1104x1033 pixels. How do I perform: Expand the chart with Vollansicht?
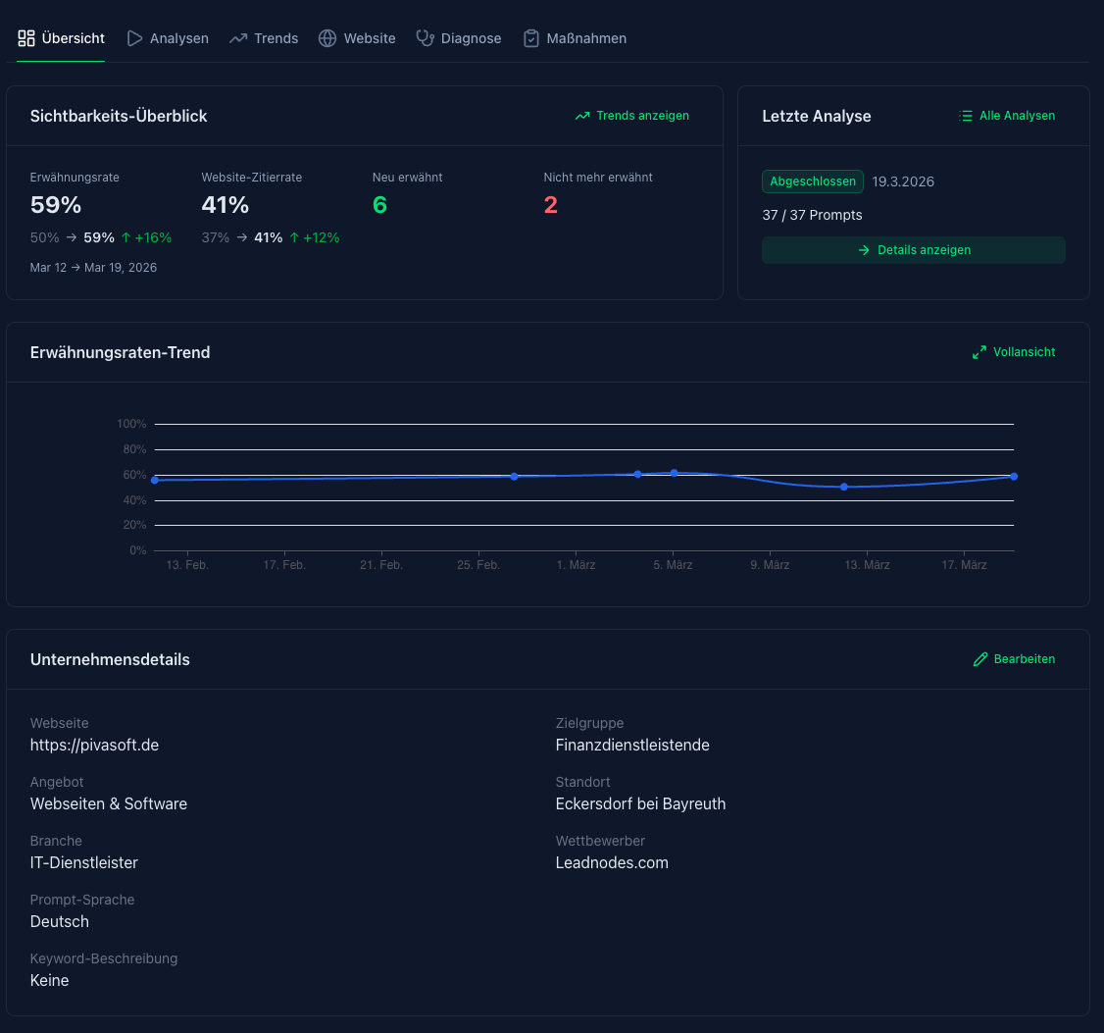pos(1024,352)
